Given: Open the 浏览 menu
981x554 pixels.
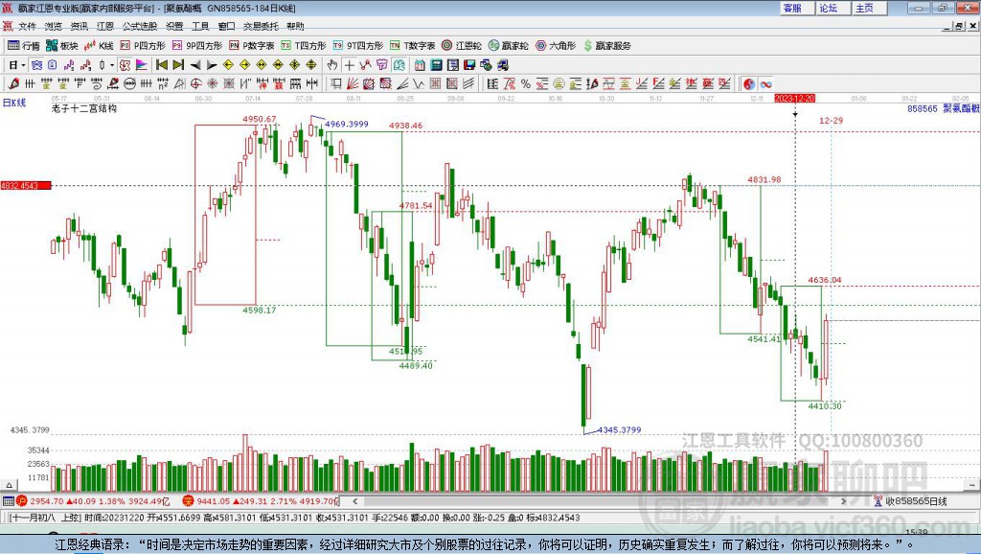Looking at the screenshot, I should pos(54,26).
